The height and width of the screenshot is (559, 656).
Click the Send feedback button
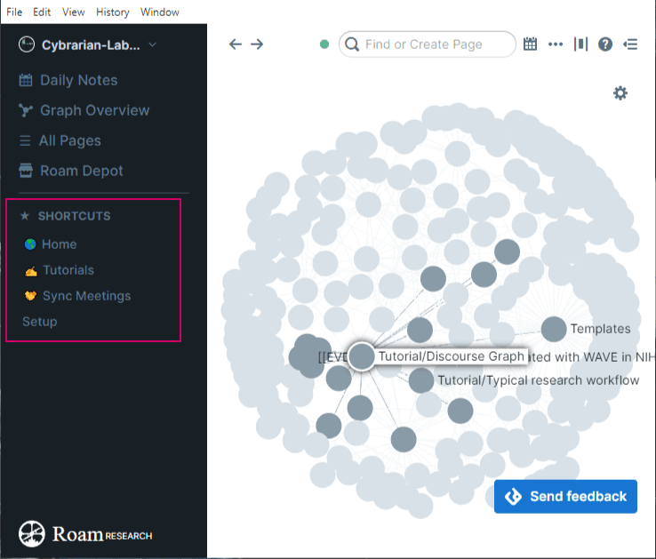(565, 496)
